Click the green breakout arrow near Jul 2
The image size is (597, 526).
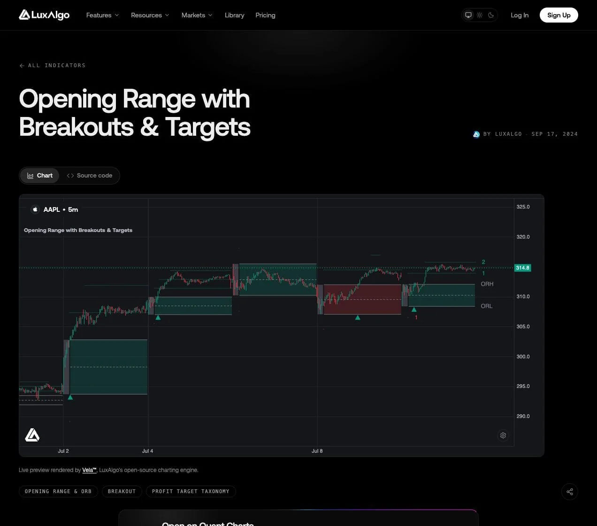click(x=70, y=397)
